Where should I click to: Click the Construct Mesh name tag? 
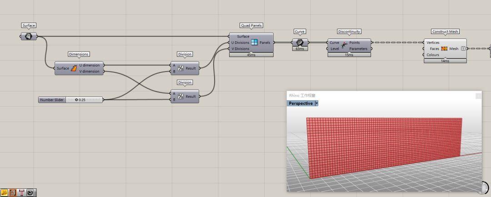445,32
